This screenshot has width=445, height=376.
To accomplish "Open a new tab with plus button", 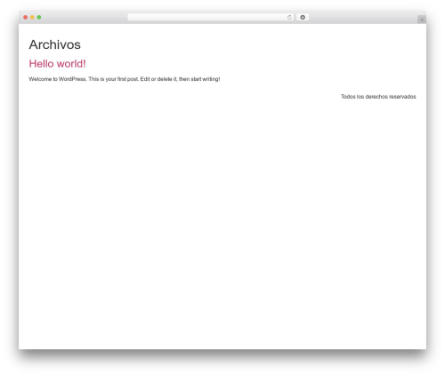I will 422,20.
